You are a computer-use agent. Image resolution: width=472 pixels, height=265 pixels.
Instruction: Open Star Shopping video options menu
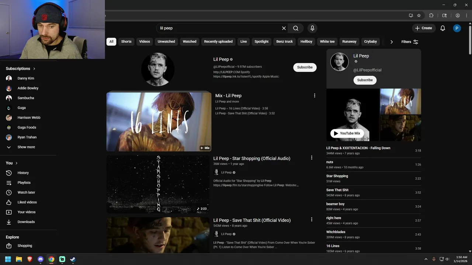pyautogui.click(x=312, y=158)
